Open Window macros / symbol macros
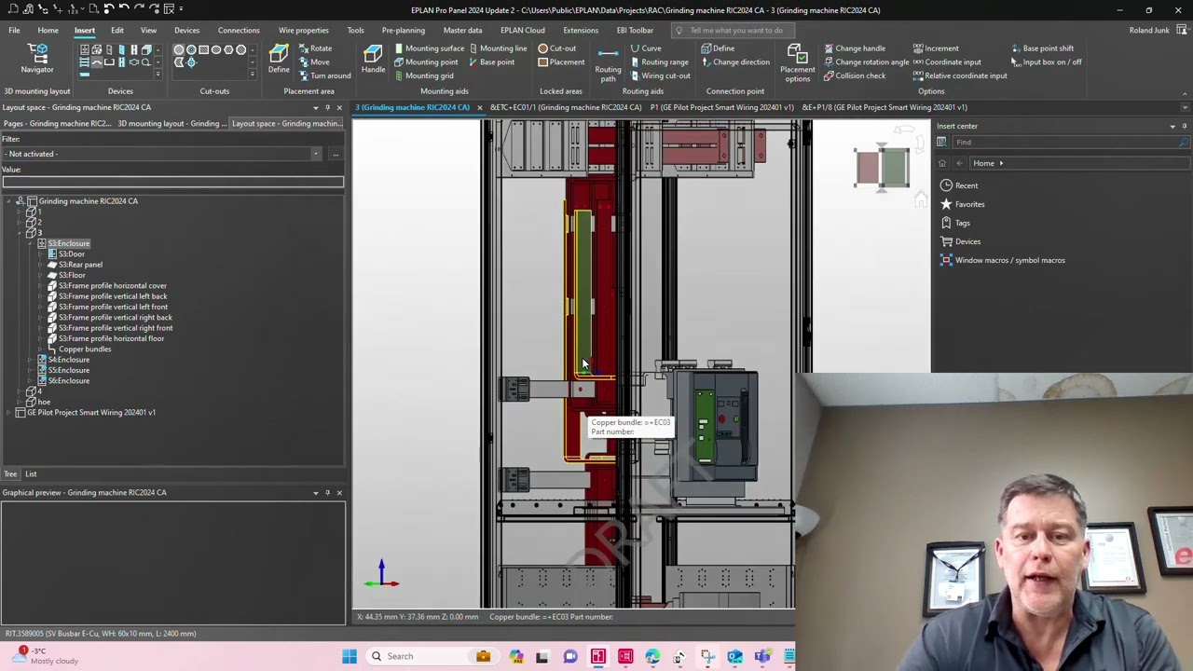This screenshot has height=671, width=1193. 1003,260
